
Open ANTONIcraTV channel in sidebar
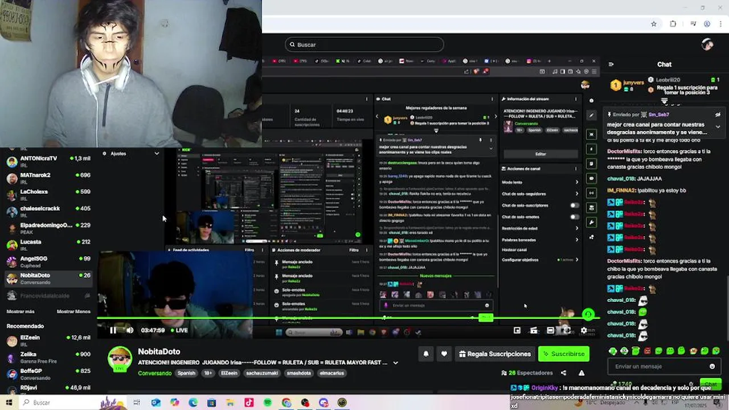48,161
